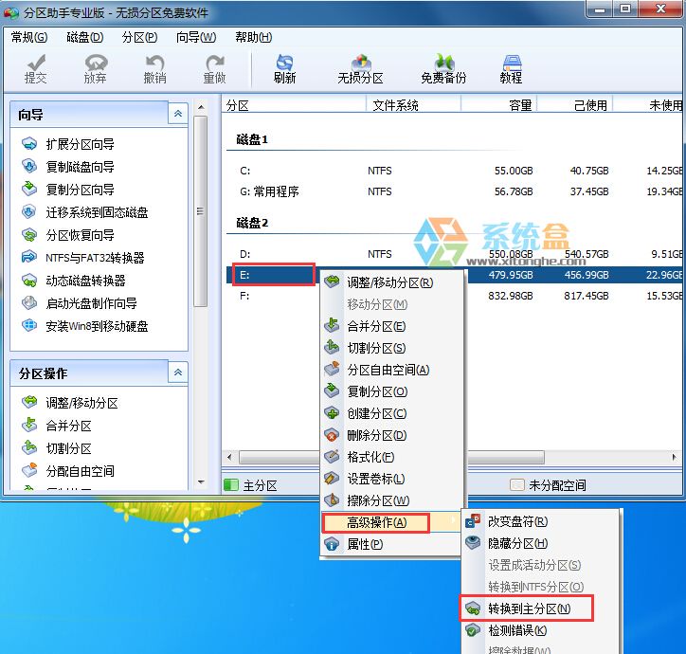Choose 设置卷标(L) in context menu
The image size is (686, 654).
(391, 479)
